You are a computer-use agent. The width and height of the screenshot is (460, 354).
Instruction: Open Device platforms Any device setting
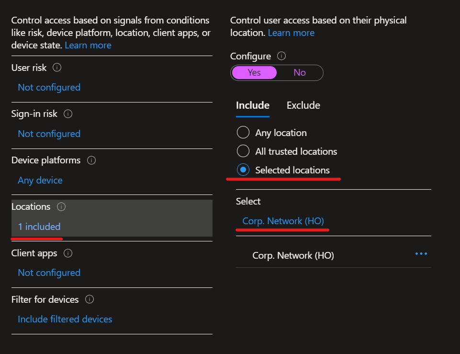point(40,180)
